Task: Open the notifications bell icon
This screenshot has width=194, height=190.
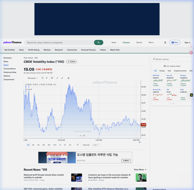Action: (165, 42)
